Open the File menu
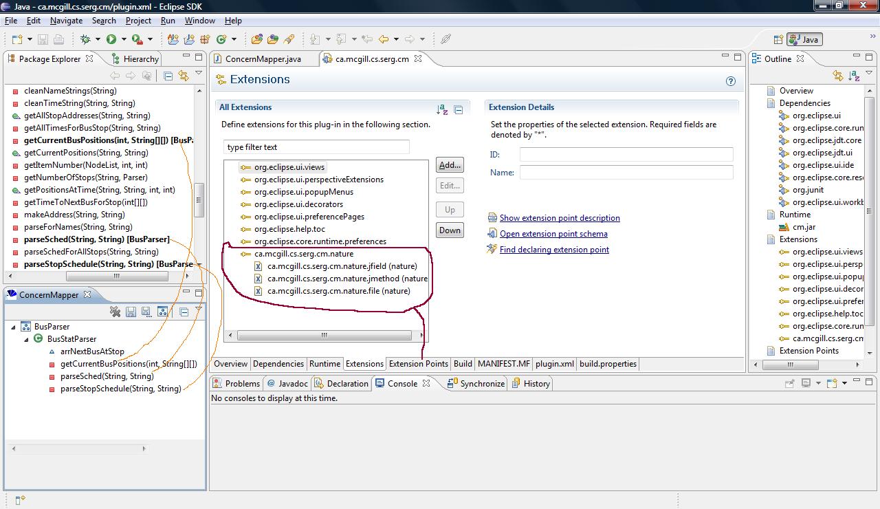880x509 pixels. (x=11, y=21)
